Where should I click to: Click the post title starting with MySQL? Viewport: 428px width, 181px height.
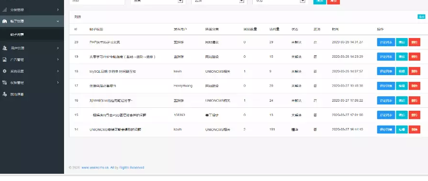(113, 71)
